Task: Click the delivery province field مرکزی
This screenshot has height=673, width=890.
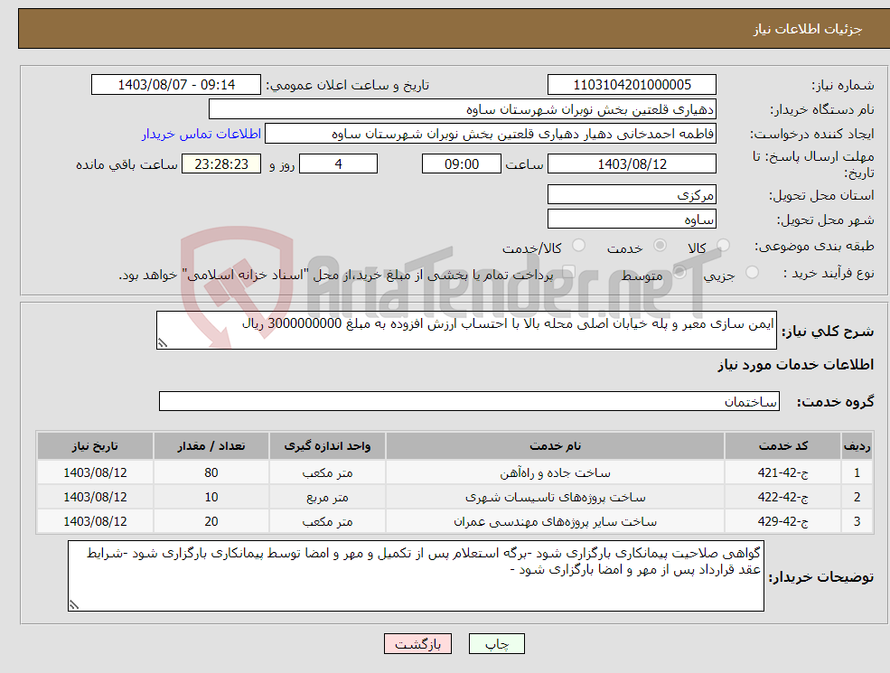Action: 632,194
